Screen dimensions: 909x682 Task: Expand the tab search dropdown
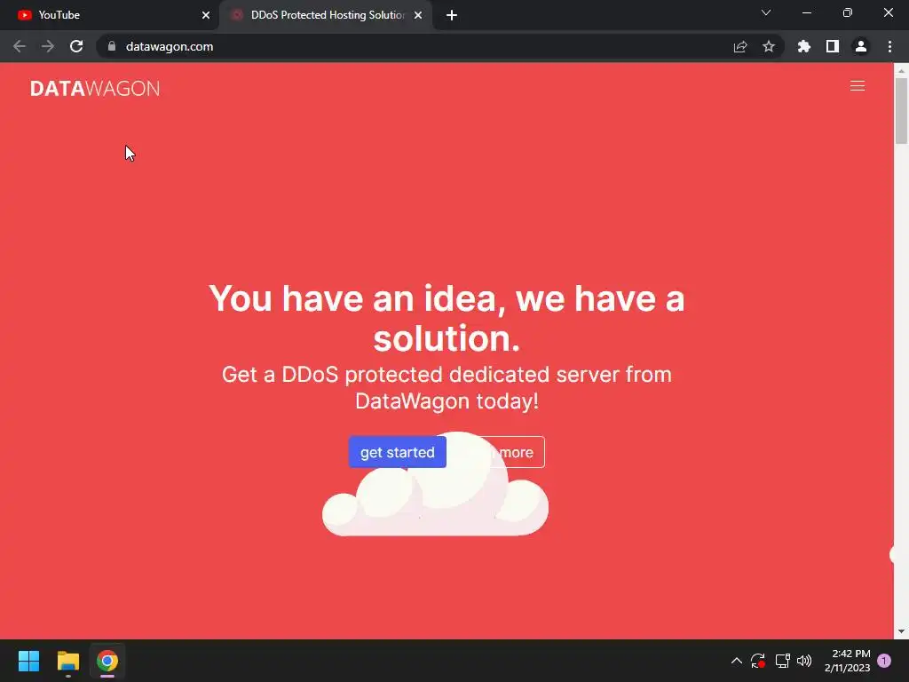(766, 12)
